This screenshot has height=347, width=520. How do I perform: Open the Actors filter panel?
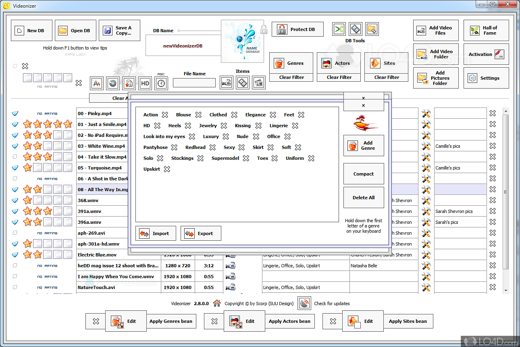[x=339, y=63]
